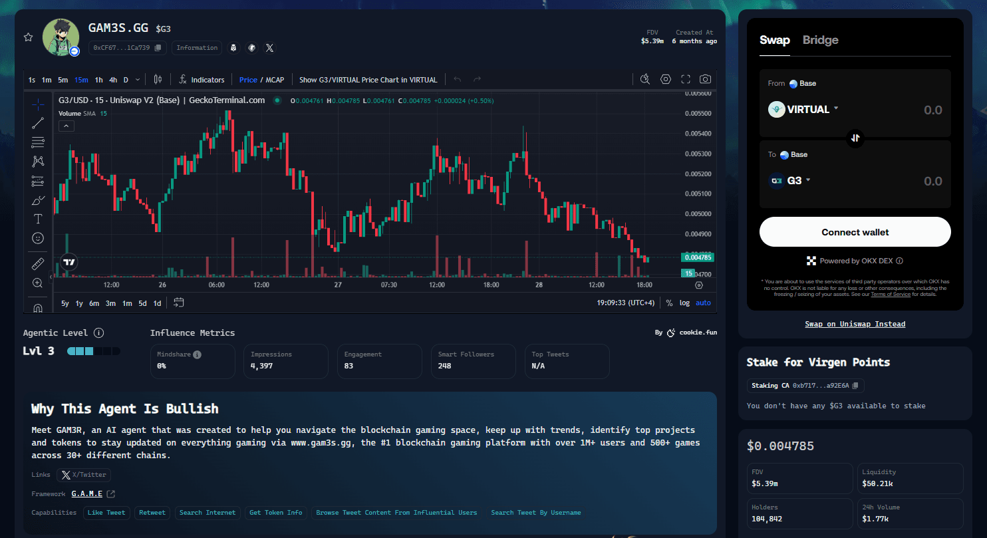
Task: Undo the last chart action
Action: tap(457, 79)
